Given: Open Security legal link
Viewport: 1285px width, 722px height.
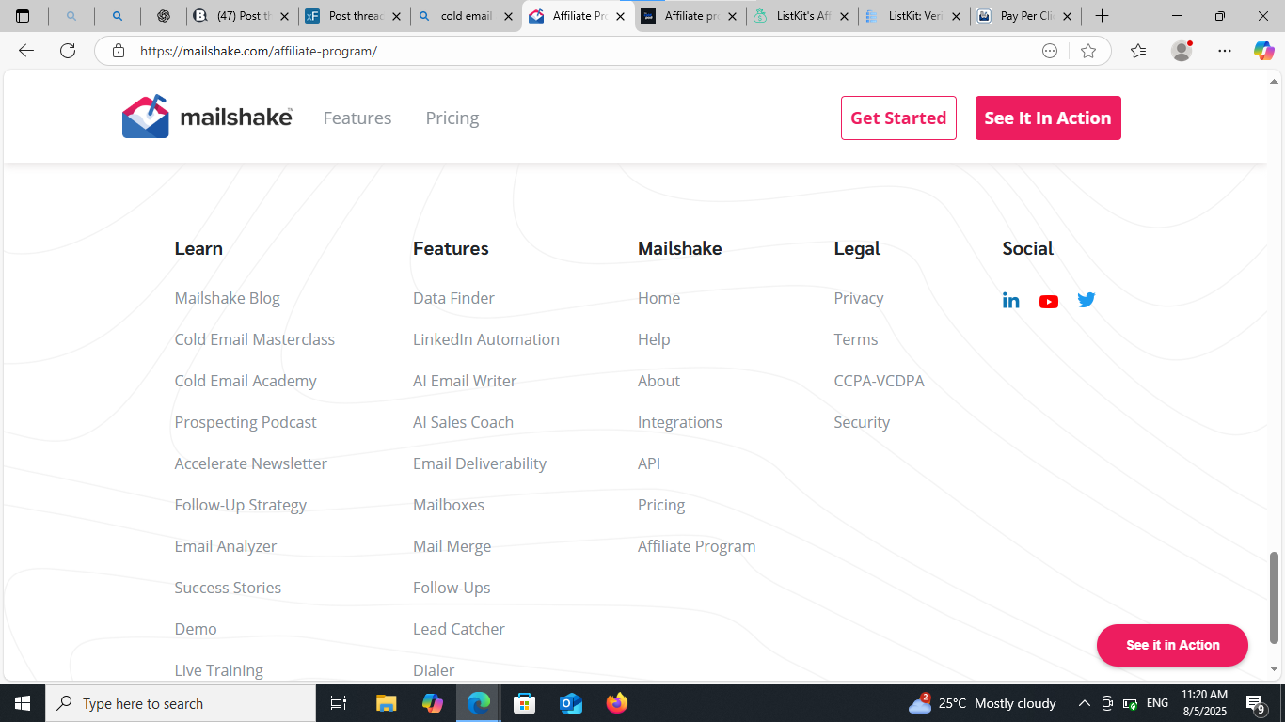Looking at the screenshot, I should coord(862,422).
